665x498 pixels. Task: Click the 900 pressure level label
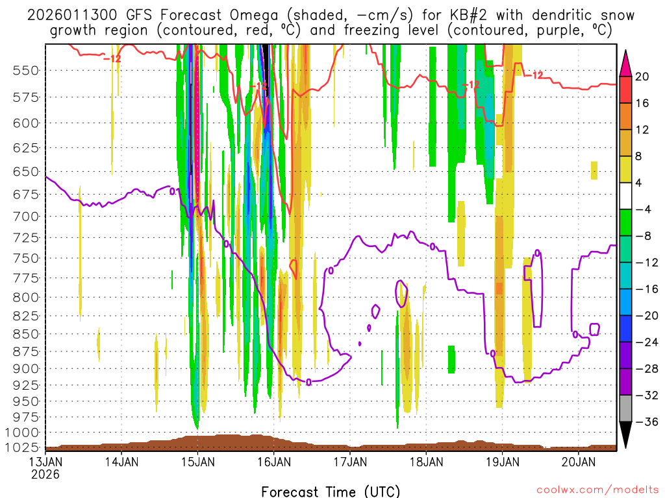point(26,368)
